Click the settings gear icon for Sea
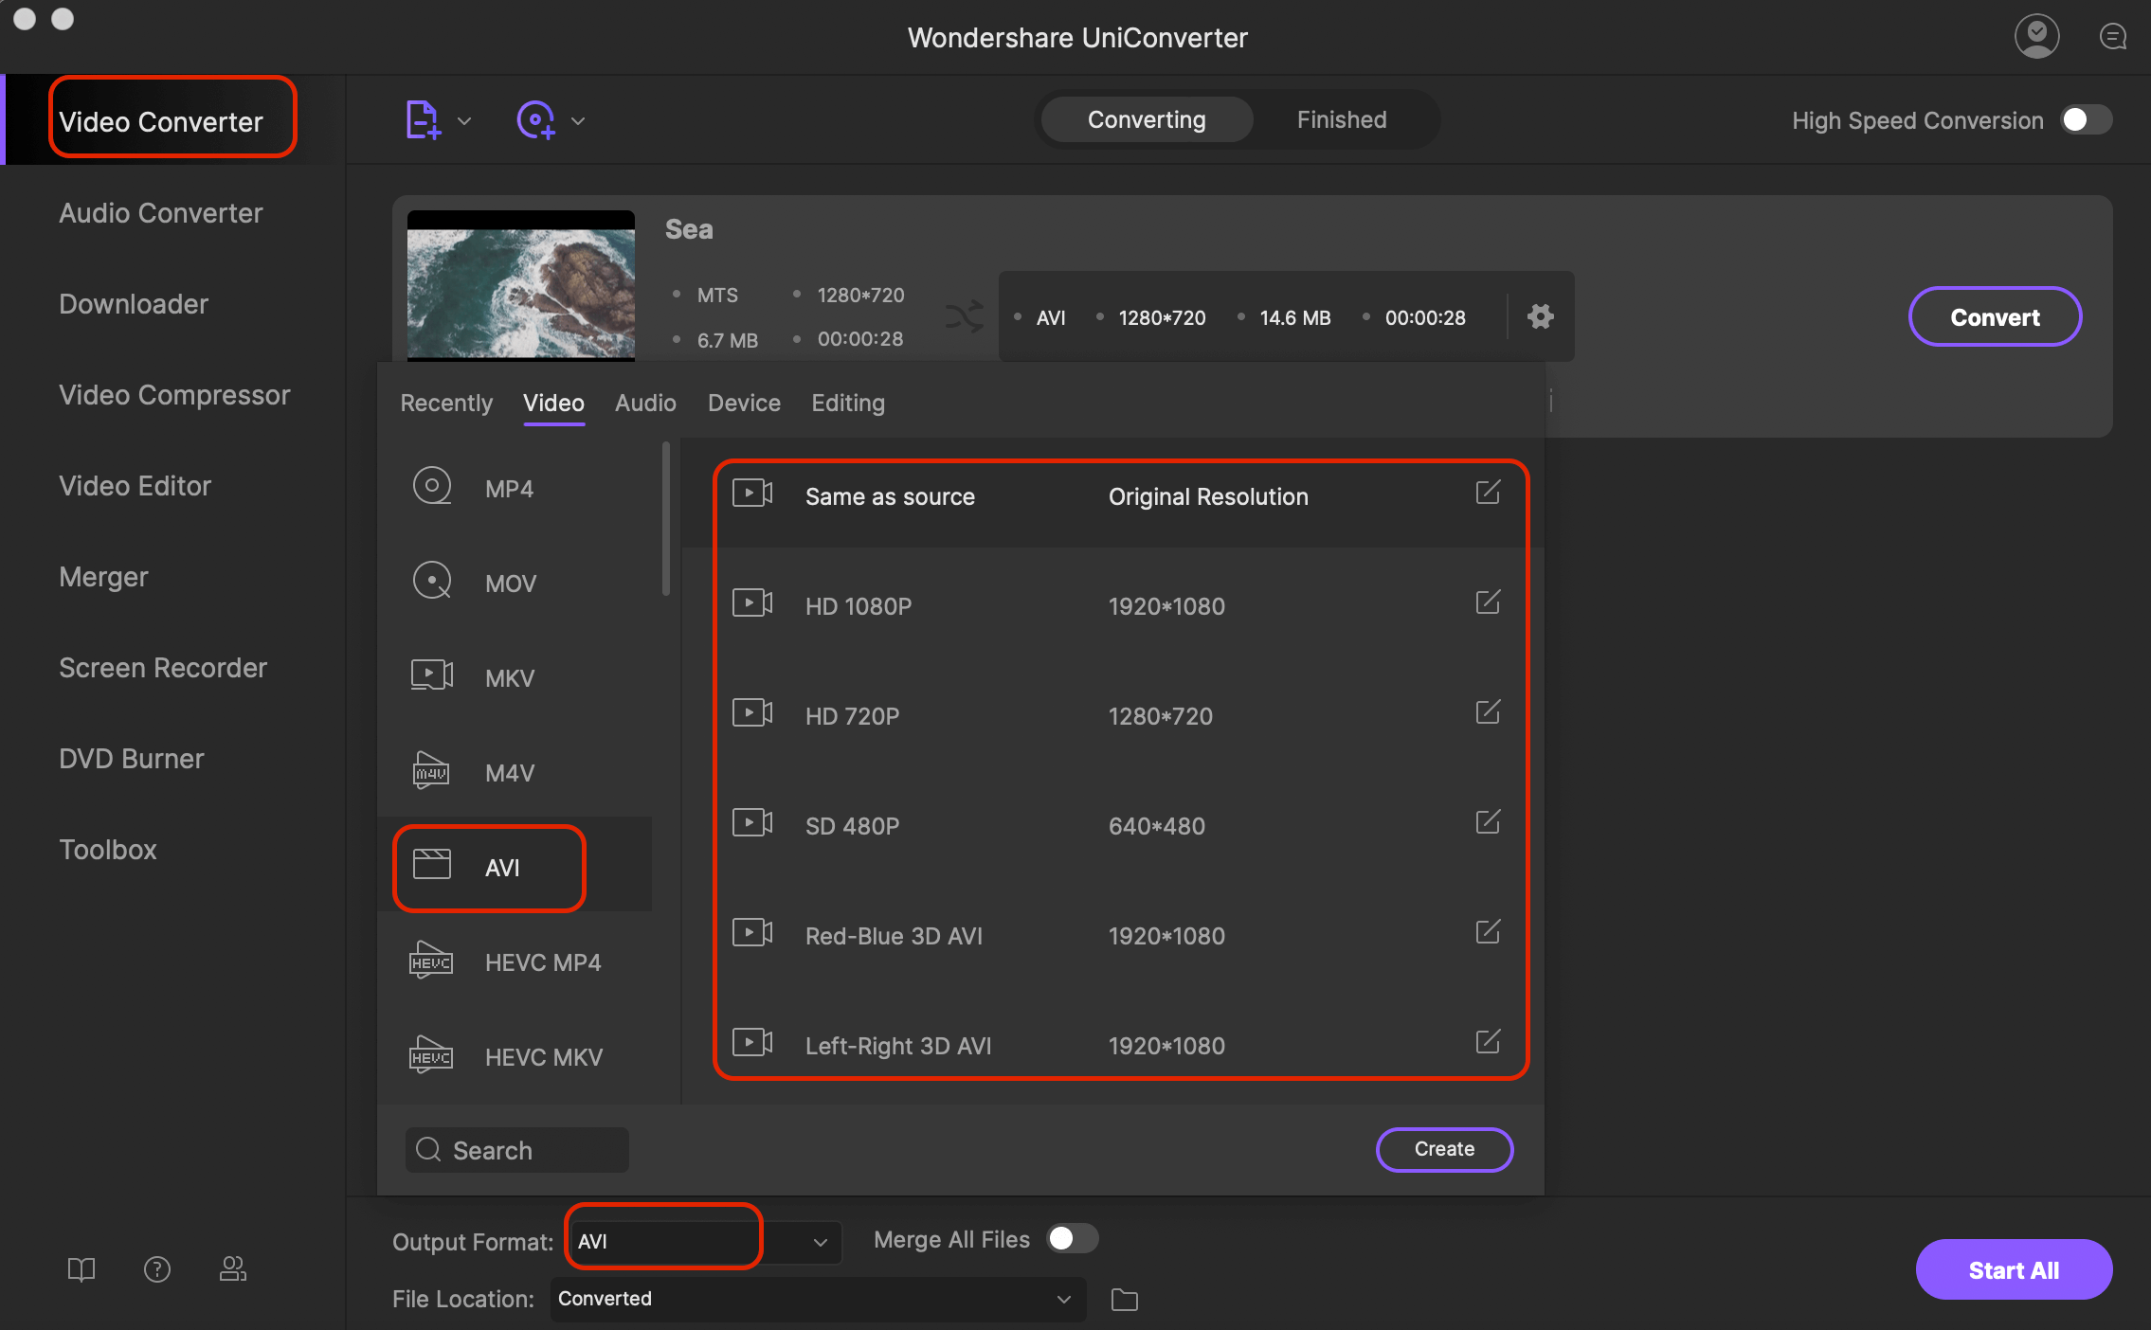The width and height of the screenshot is (2151, 1330). click(1540, 316)
